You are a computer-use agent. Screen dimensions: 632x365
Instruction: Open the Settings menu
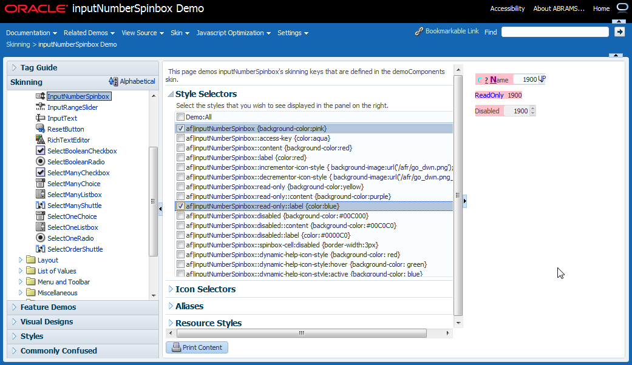coord(293,33)
